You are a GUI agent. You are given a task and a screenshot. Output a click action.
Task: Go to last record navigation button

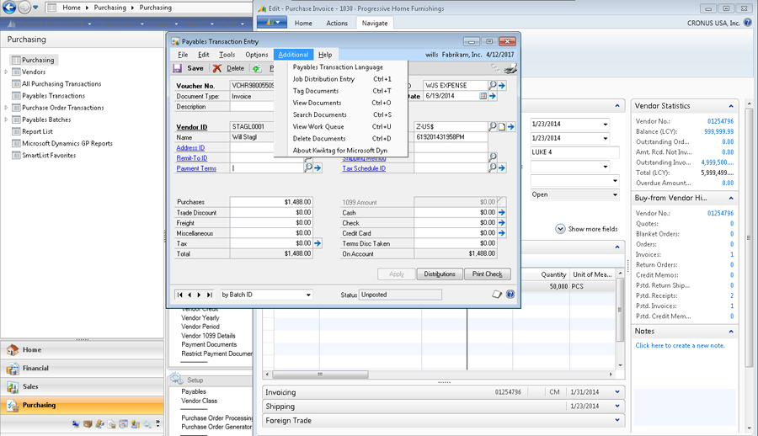[210, 295]
